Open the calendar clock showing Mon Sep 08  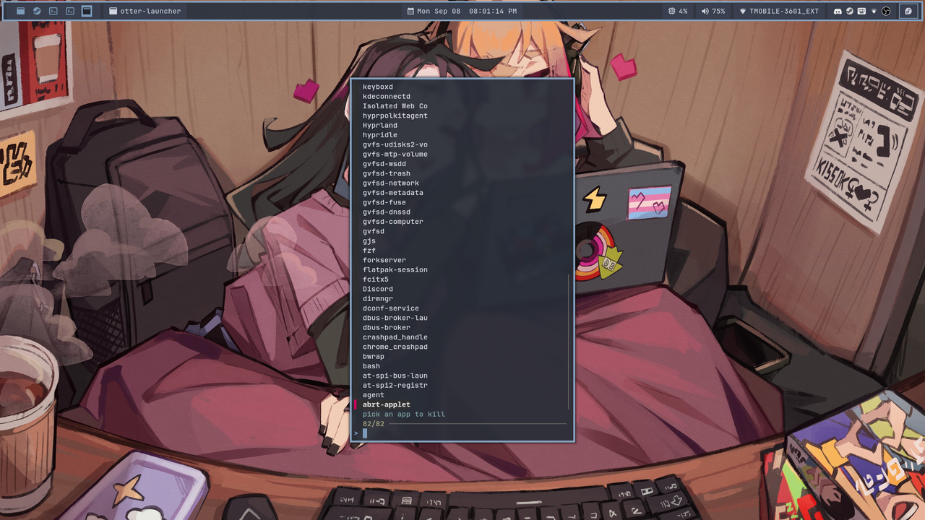pyautogui.click(x=462, y=12)
